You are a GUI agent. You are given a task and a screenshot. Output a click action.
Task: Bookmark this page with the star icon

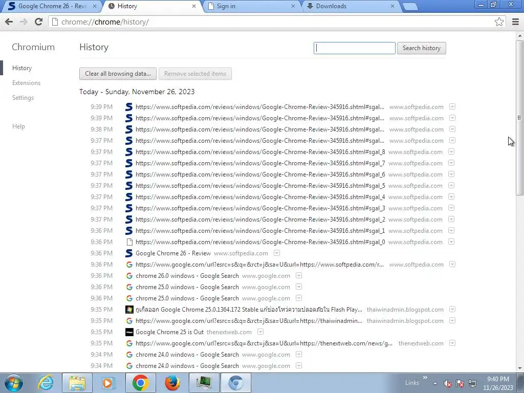(499, 21)
